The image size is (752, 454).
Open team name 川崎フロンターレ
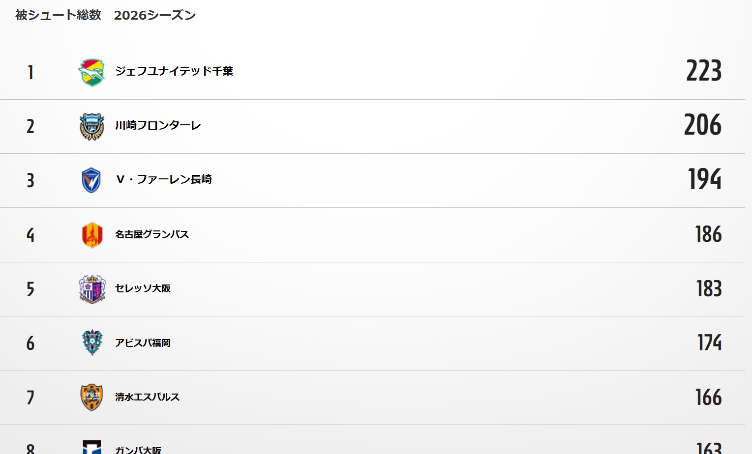pyautogui.click(x=158, y=125)
